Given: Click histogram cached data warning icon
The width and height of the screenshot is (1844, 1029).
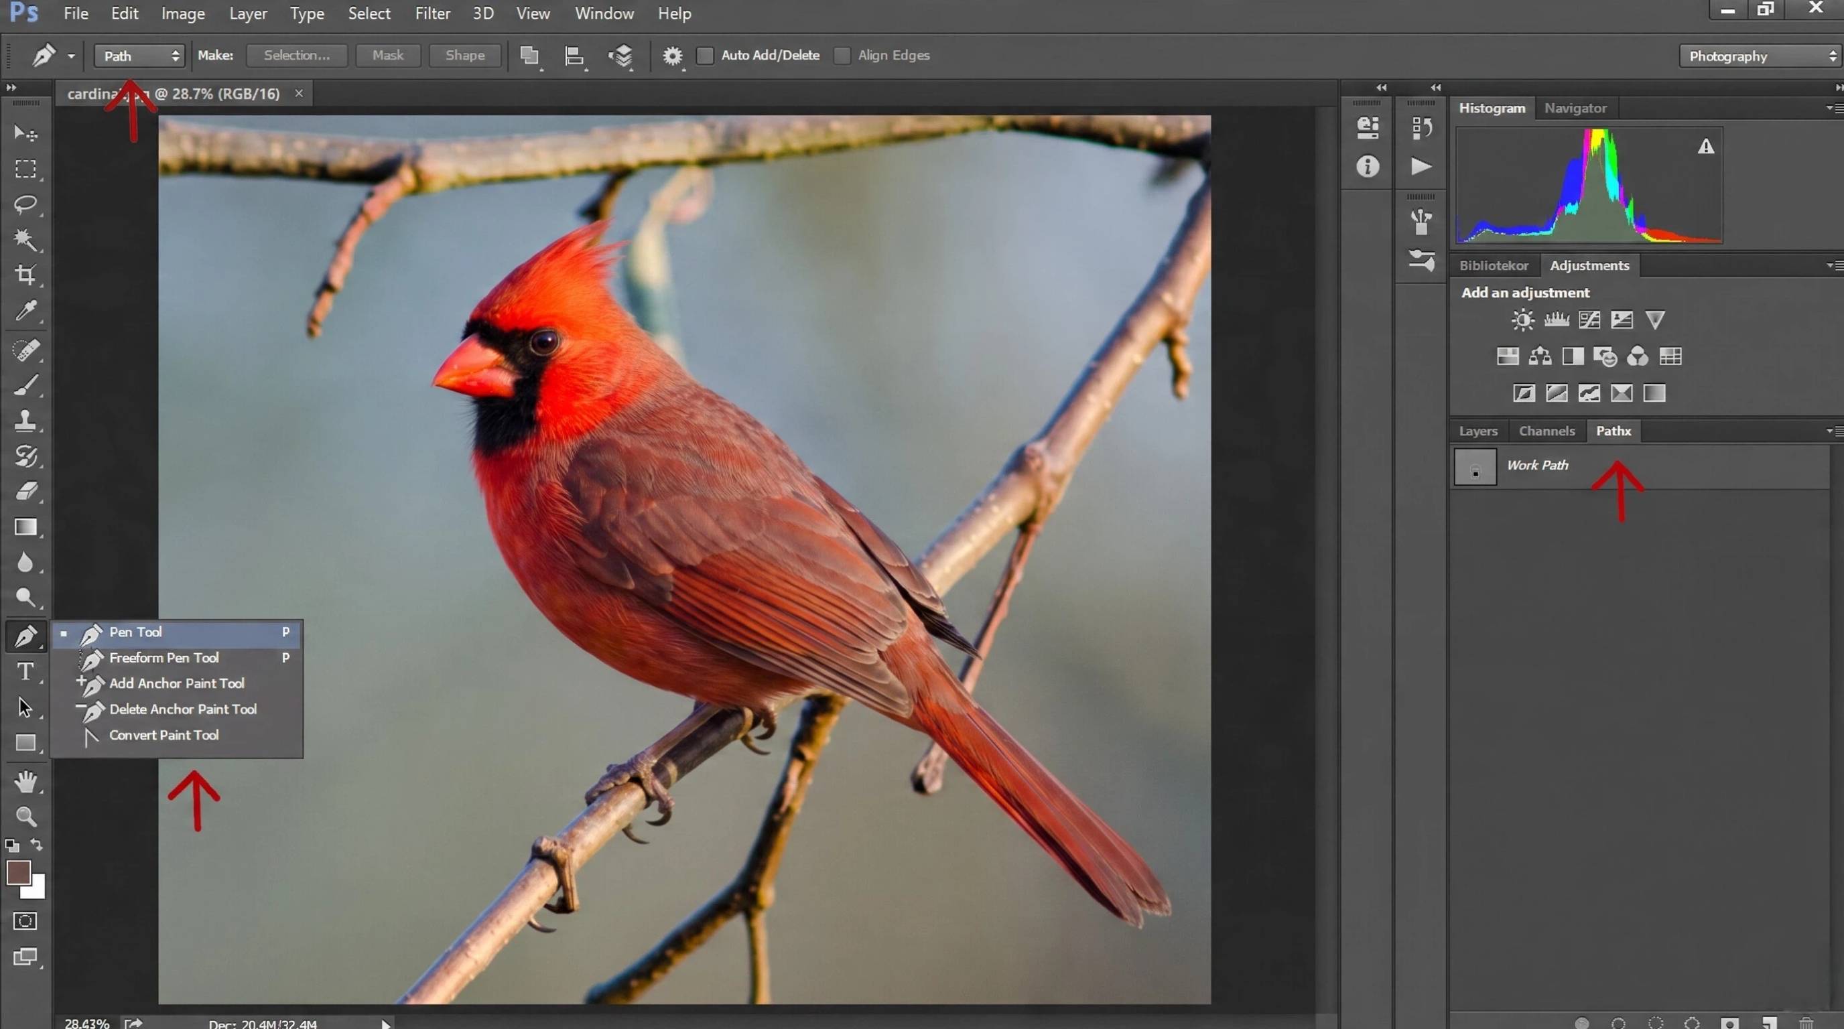Looking at the screenshot, I should point(1706,147).
